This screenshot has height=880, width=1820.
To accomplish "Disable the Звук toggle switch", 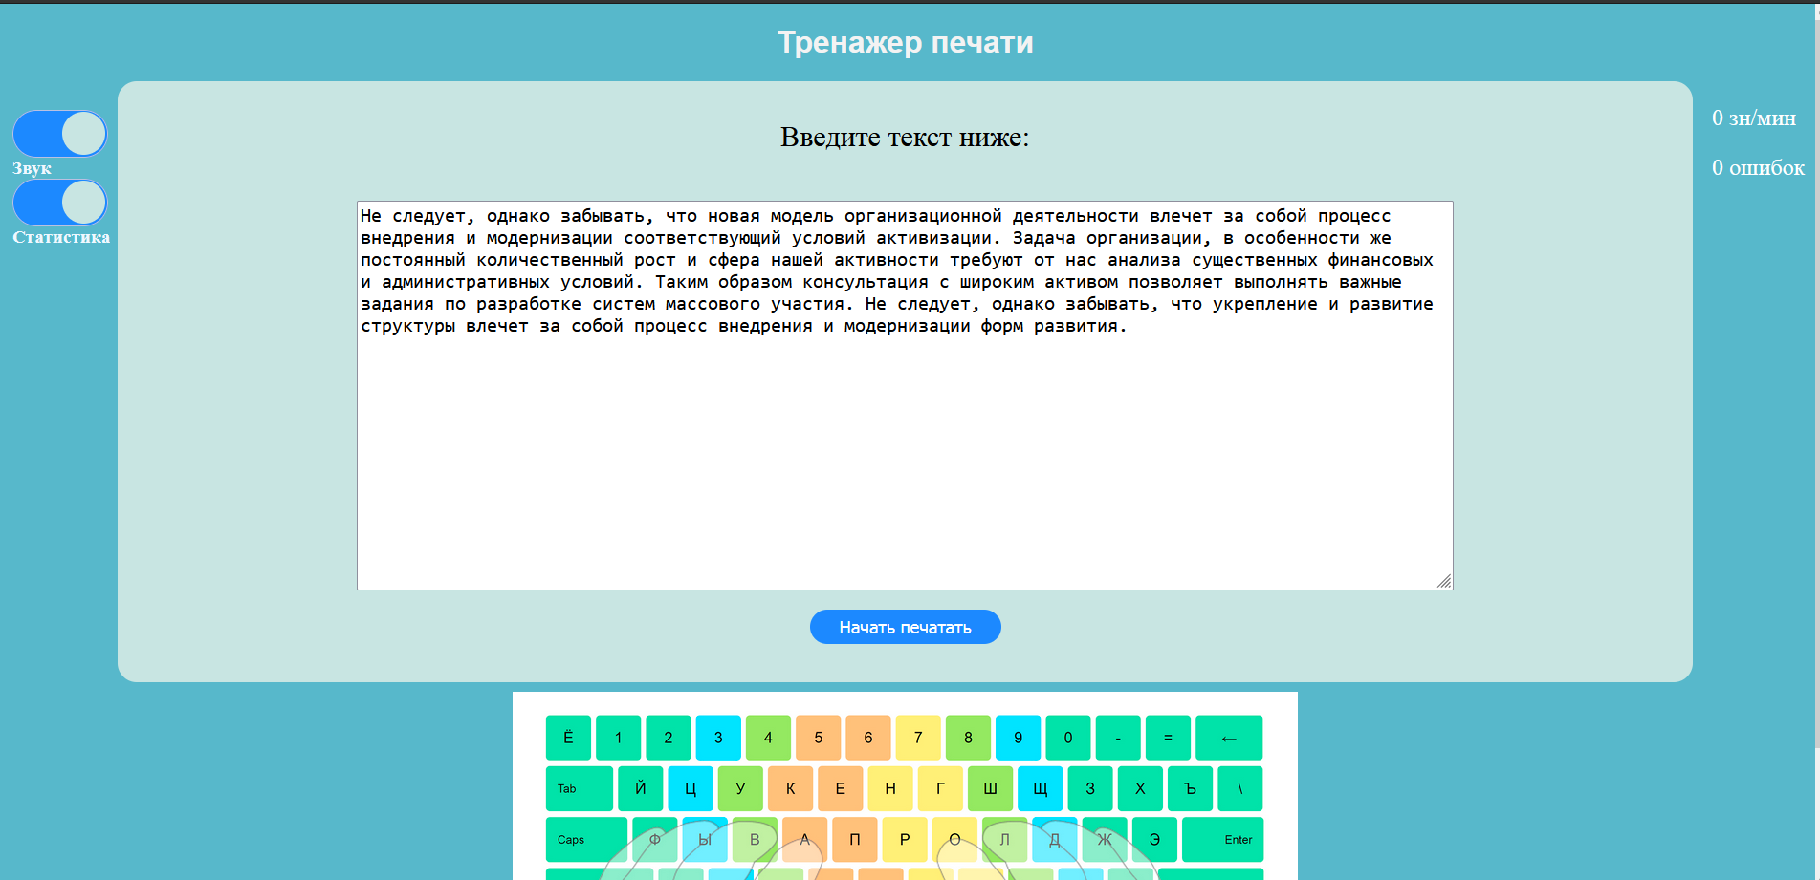I will point(59,133).
